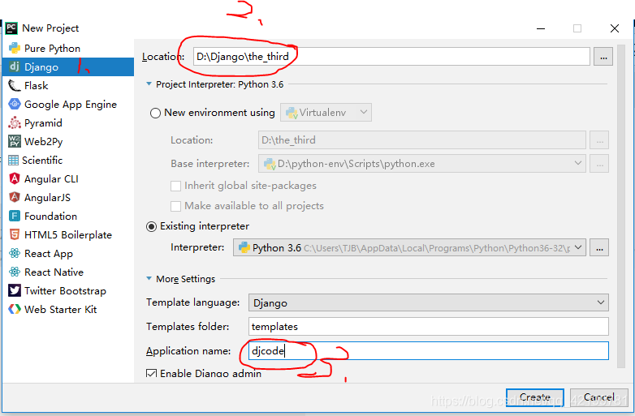Open the Python 3.6 Interpreter dropdown
The image size is (635, 416).
point(409,247)
